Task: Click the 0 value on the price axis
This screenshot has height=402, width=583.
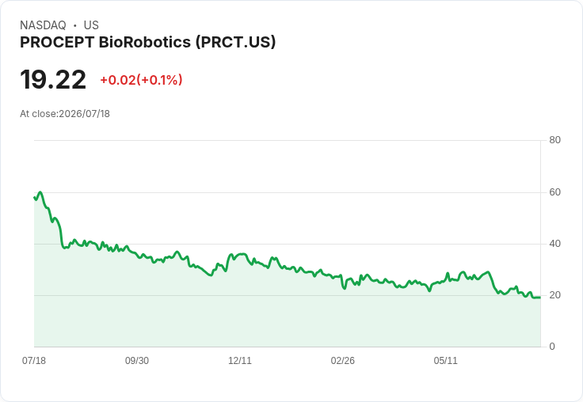Action: 552,347
